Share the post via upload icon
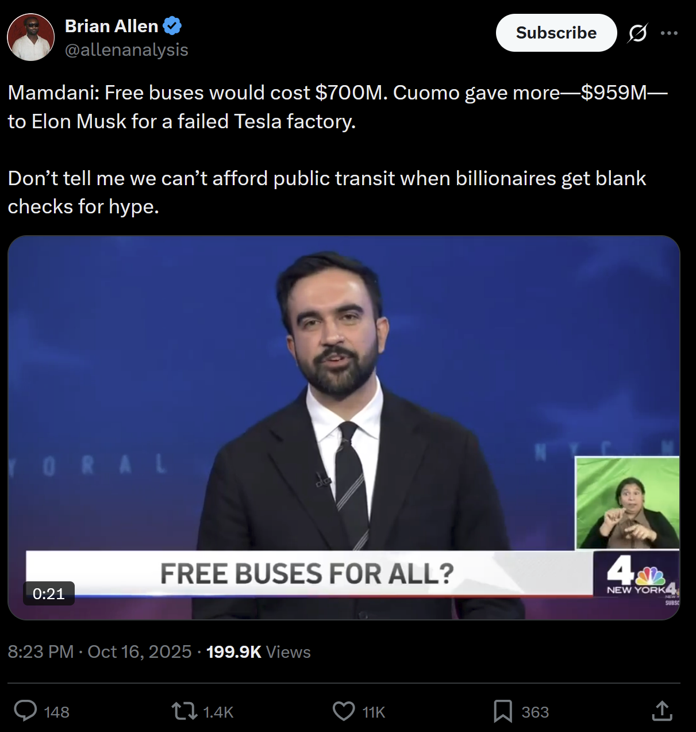The width and height of the screenshot is (696, 732). [x=662, y=711]
